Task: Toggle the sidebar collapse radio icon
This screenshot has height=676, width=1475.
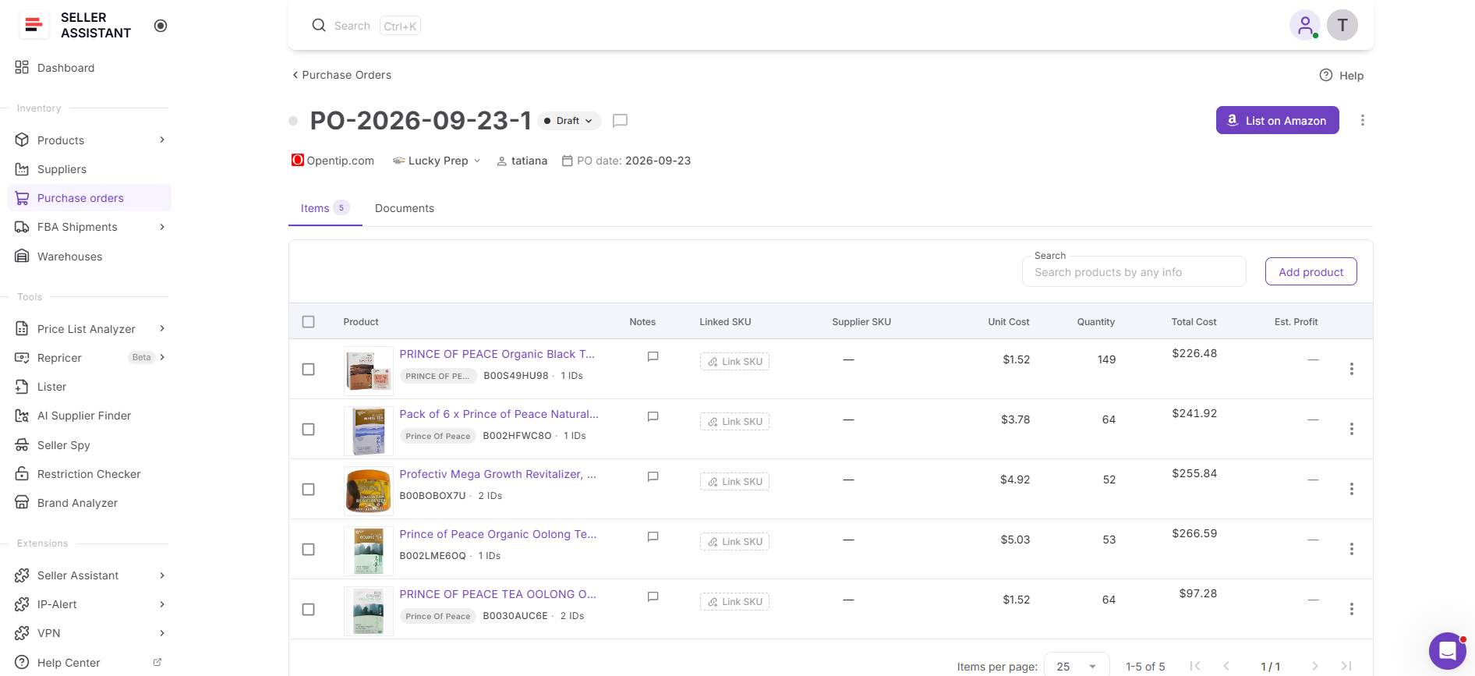Action: pyautogui.click(x=161, y=26)
